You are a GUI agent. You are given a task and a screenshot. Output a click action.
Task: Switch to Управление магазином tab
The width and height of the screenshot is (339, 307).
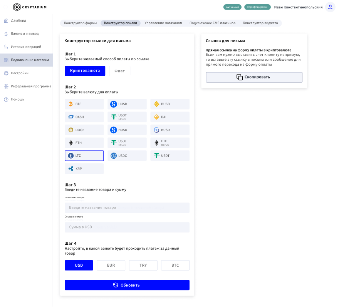point(163,23)
